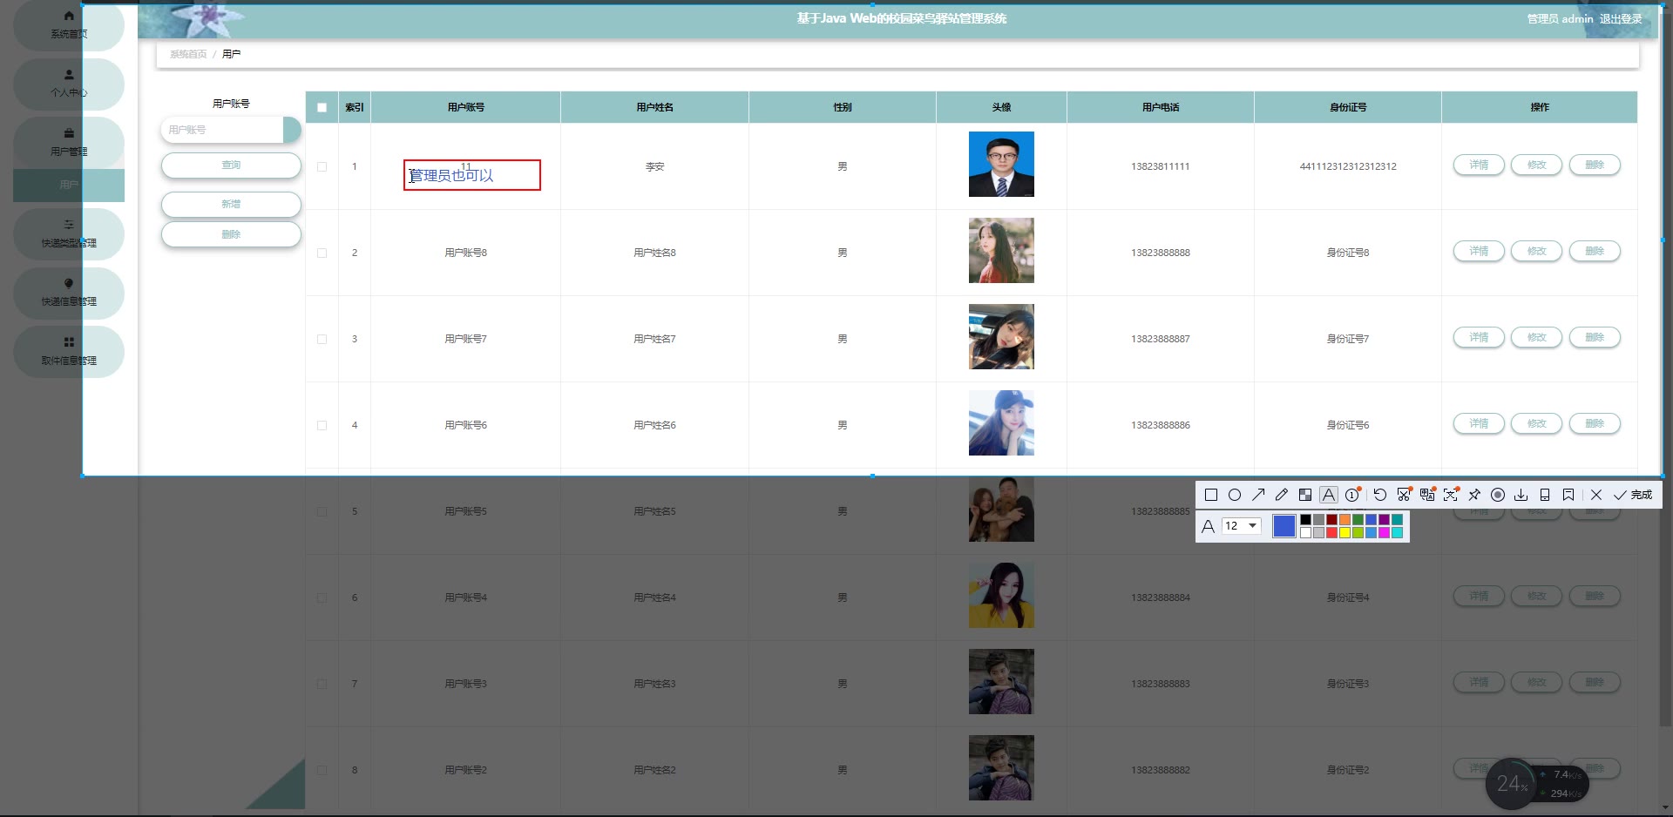Toggle the select-all header checkbox

pos(322,108)
